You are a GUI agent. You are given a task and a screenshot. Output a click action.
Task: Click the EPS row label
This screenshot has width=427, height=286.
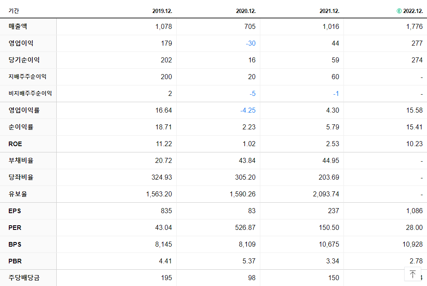15,211
